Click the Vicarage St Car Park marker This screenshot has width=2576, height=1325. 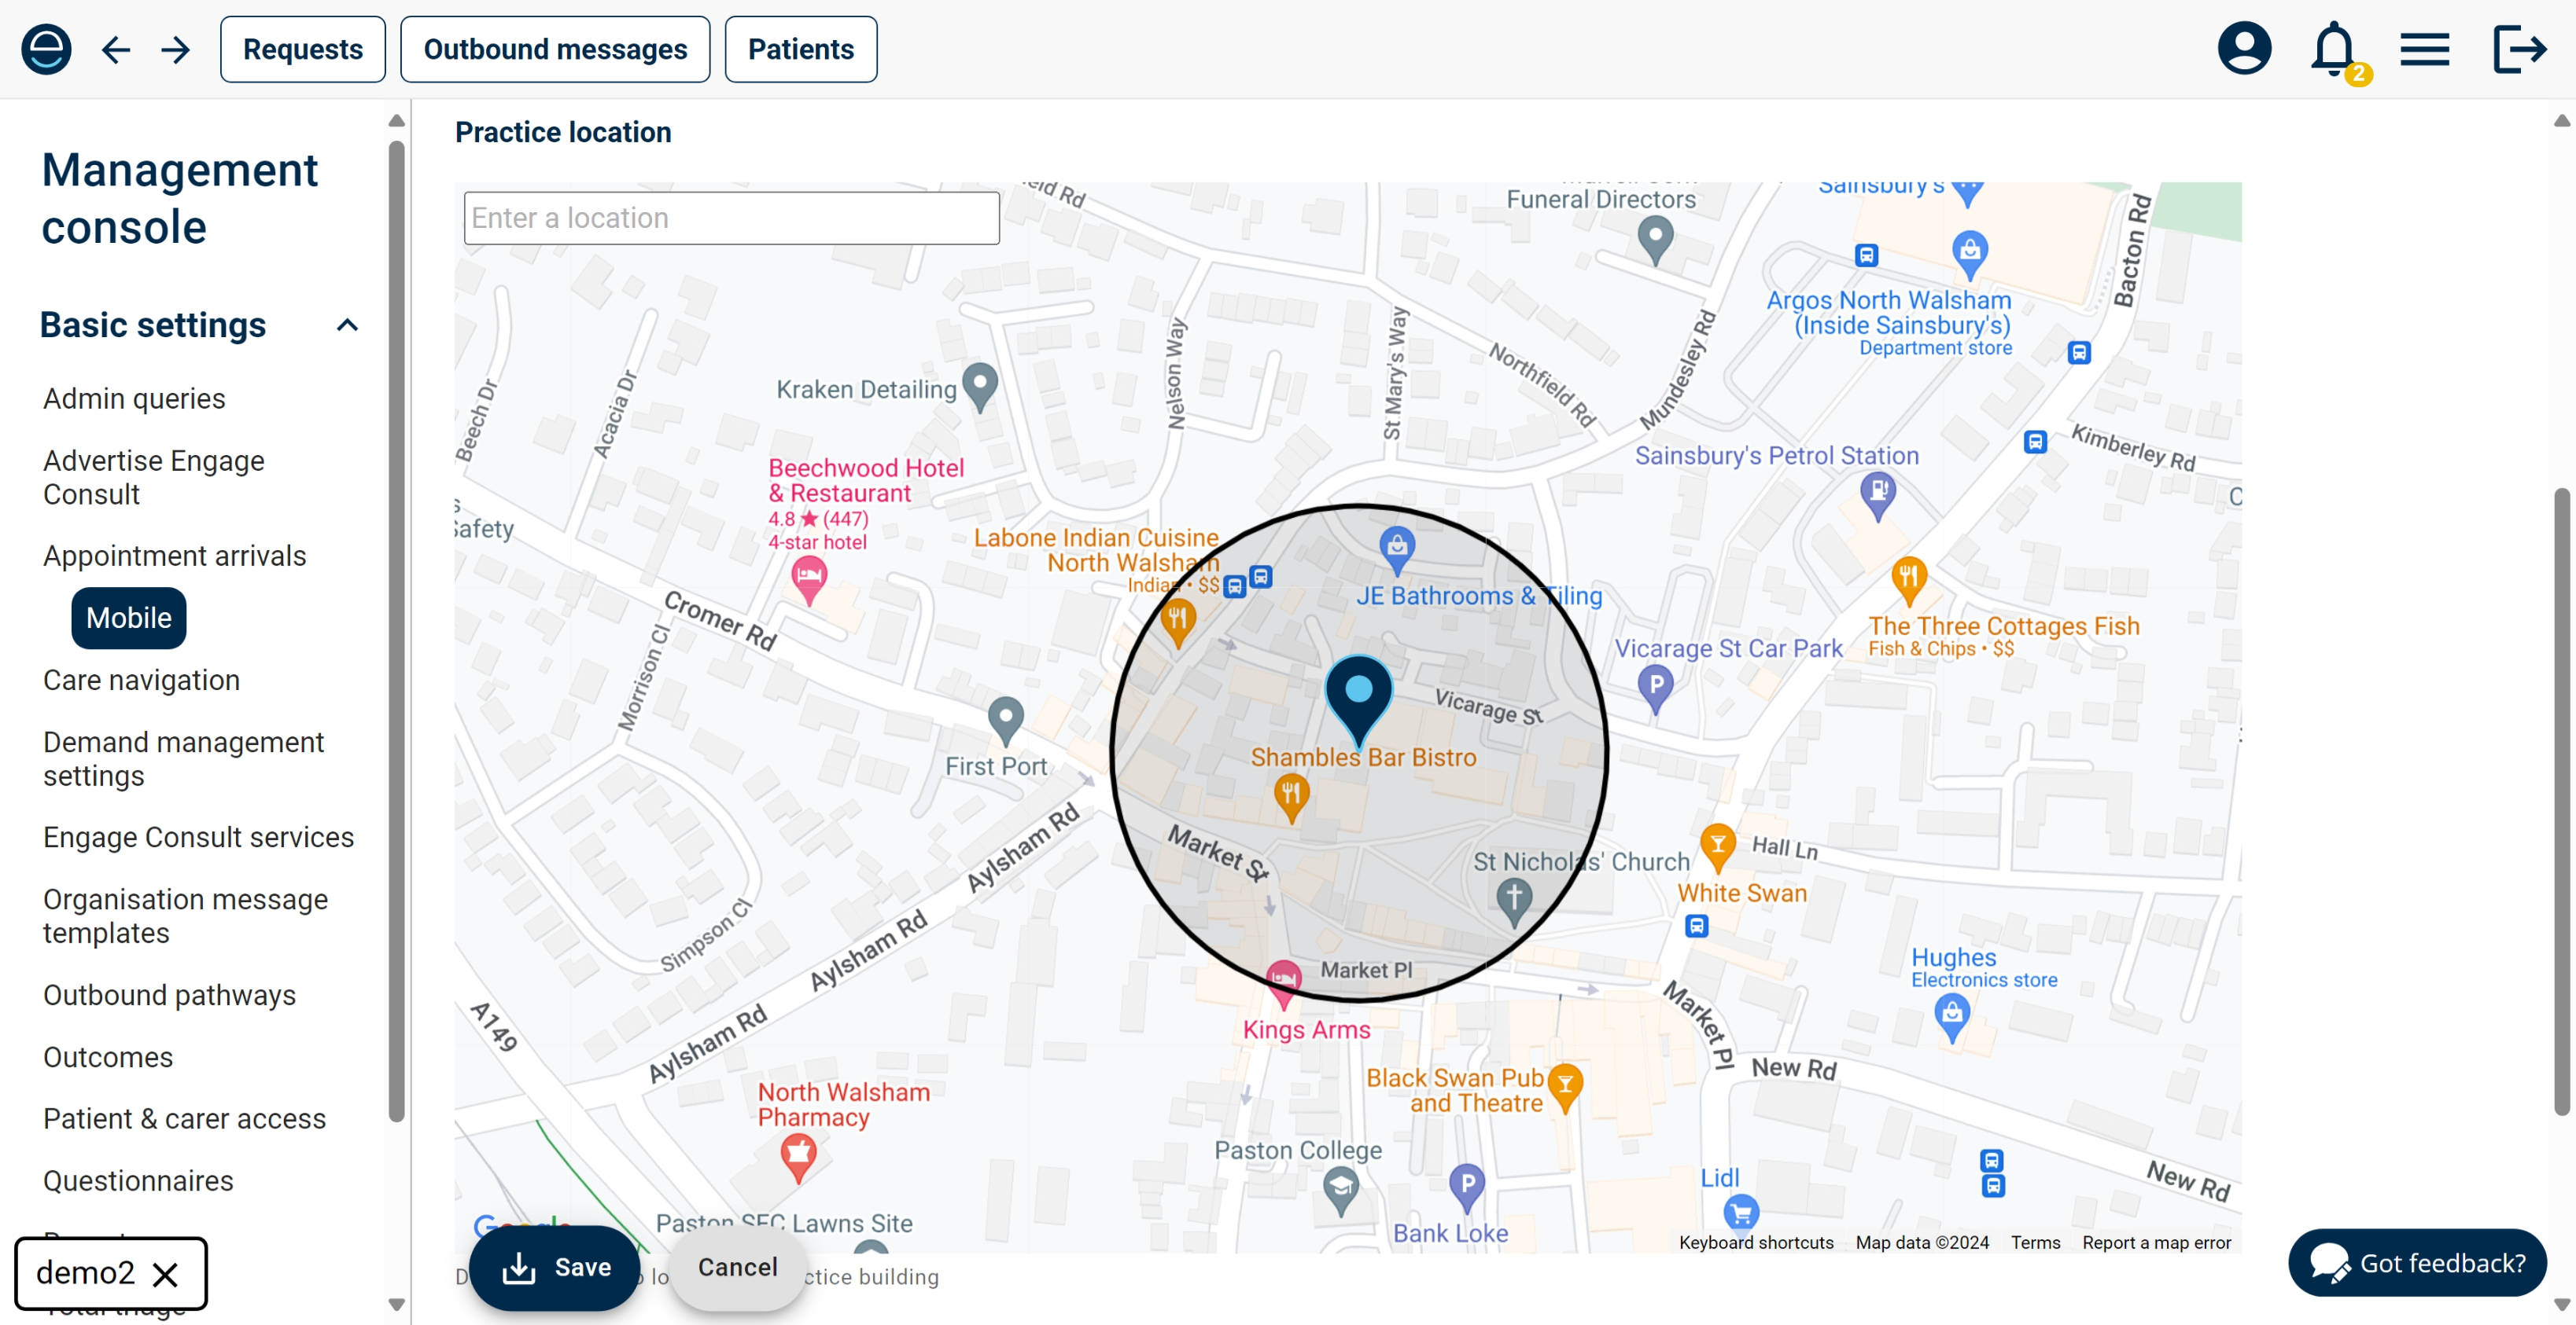coord(1655,688)
